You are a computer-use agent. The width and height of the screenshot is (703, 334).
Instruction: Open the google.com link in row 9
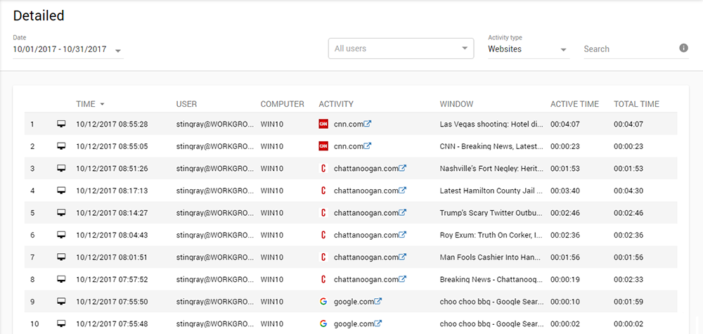tap(353, 302)
